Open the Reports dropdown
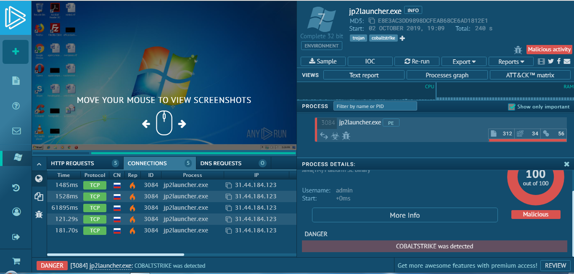The image size is (574, 274). pyautogui.click(x=511, y=61)
